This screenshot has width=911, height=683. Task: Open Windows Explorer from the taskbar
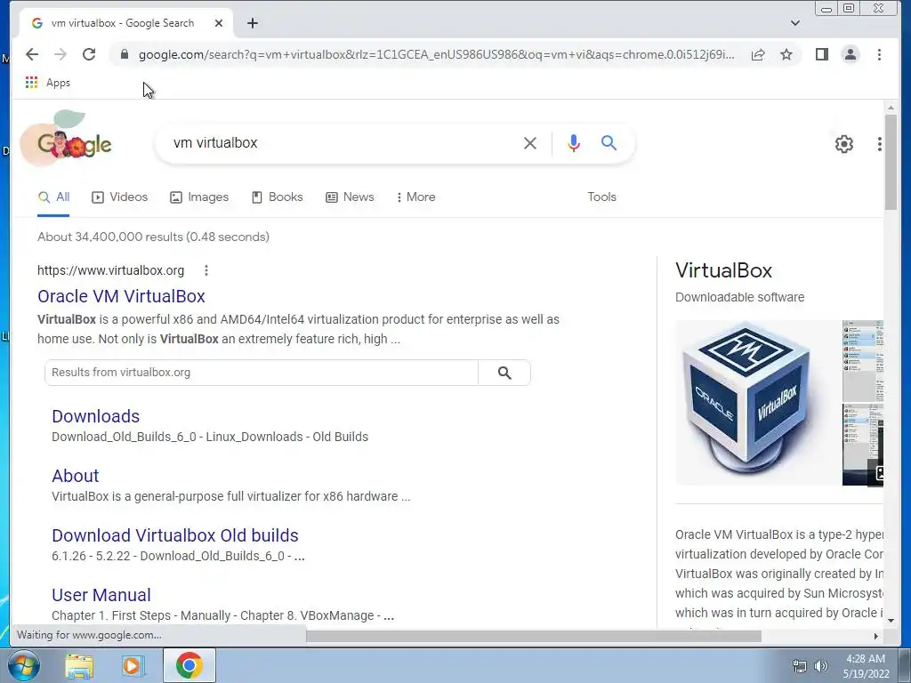pyautogui.click(x=79, y=665)
